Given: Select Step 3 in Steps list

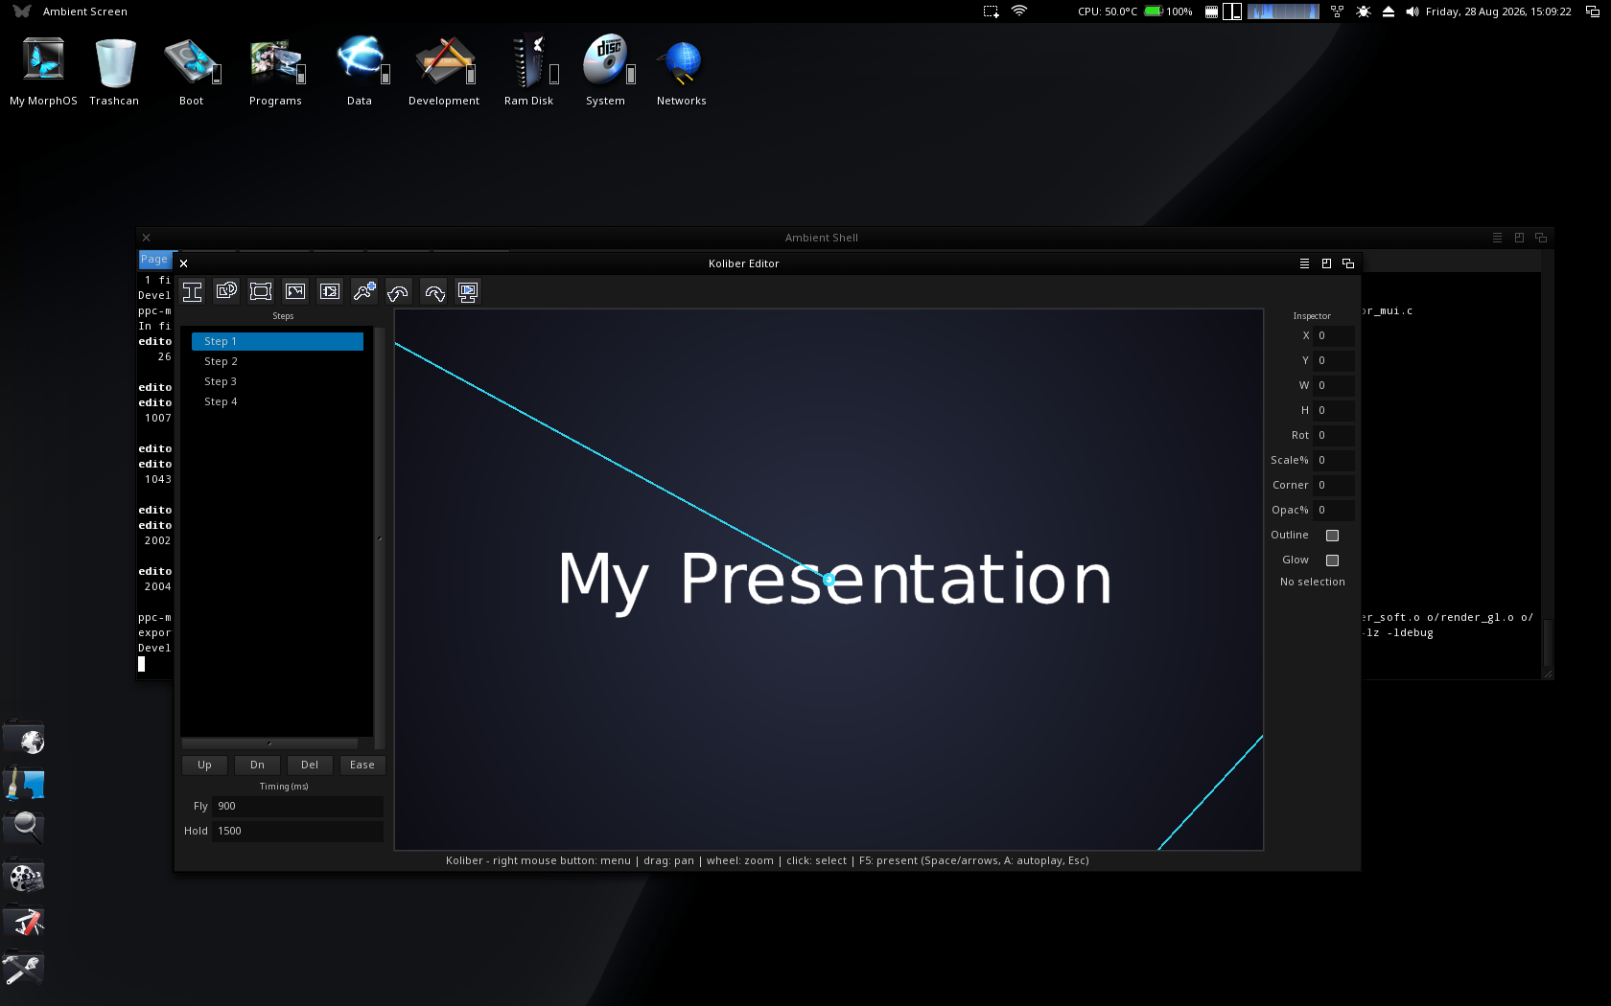Looking at the screenshot, I should (277, 381).
